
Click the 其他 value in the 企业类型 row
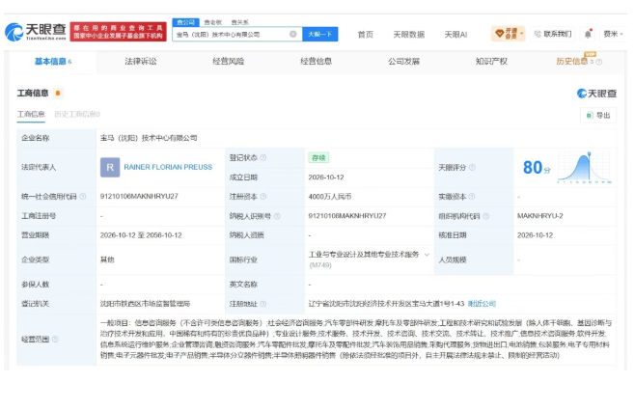(x=107, y=260)
